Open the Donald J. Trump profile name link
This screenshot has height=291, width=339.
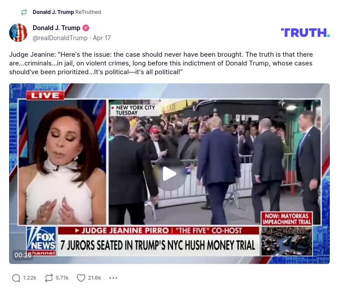point(57,28)
